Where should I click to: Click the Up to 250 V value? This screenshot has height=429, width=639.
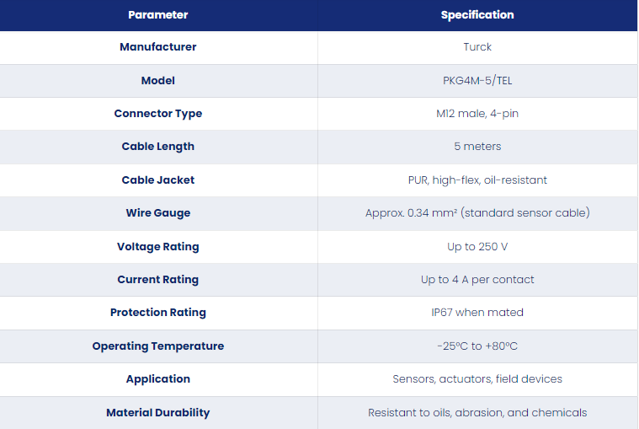click(x=477, y=247)
